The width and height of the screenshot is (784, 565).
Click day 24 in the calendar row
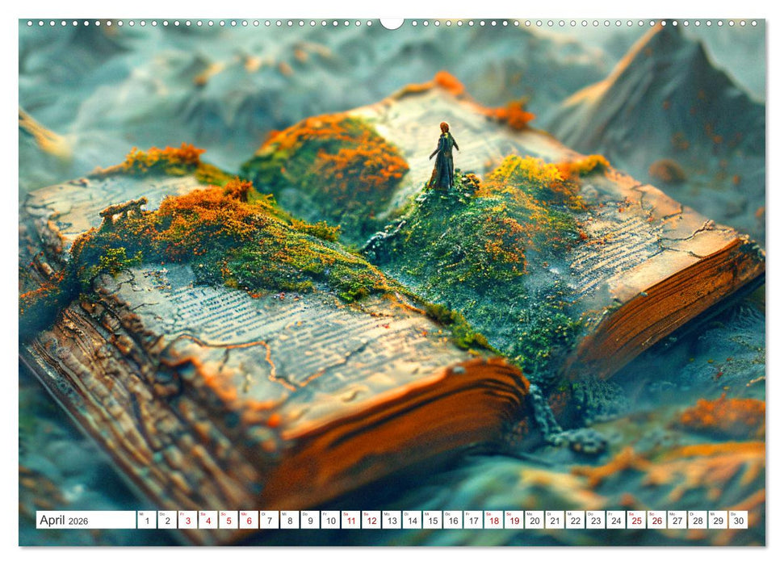[x=615, y=520]
